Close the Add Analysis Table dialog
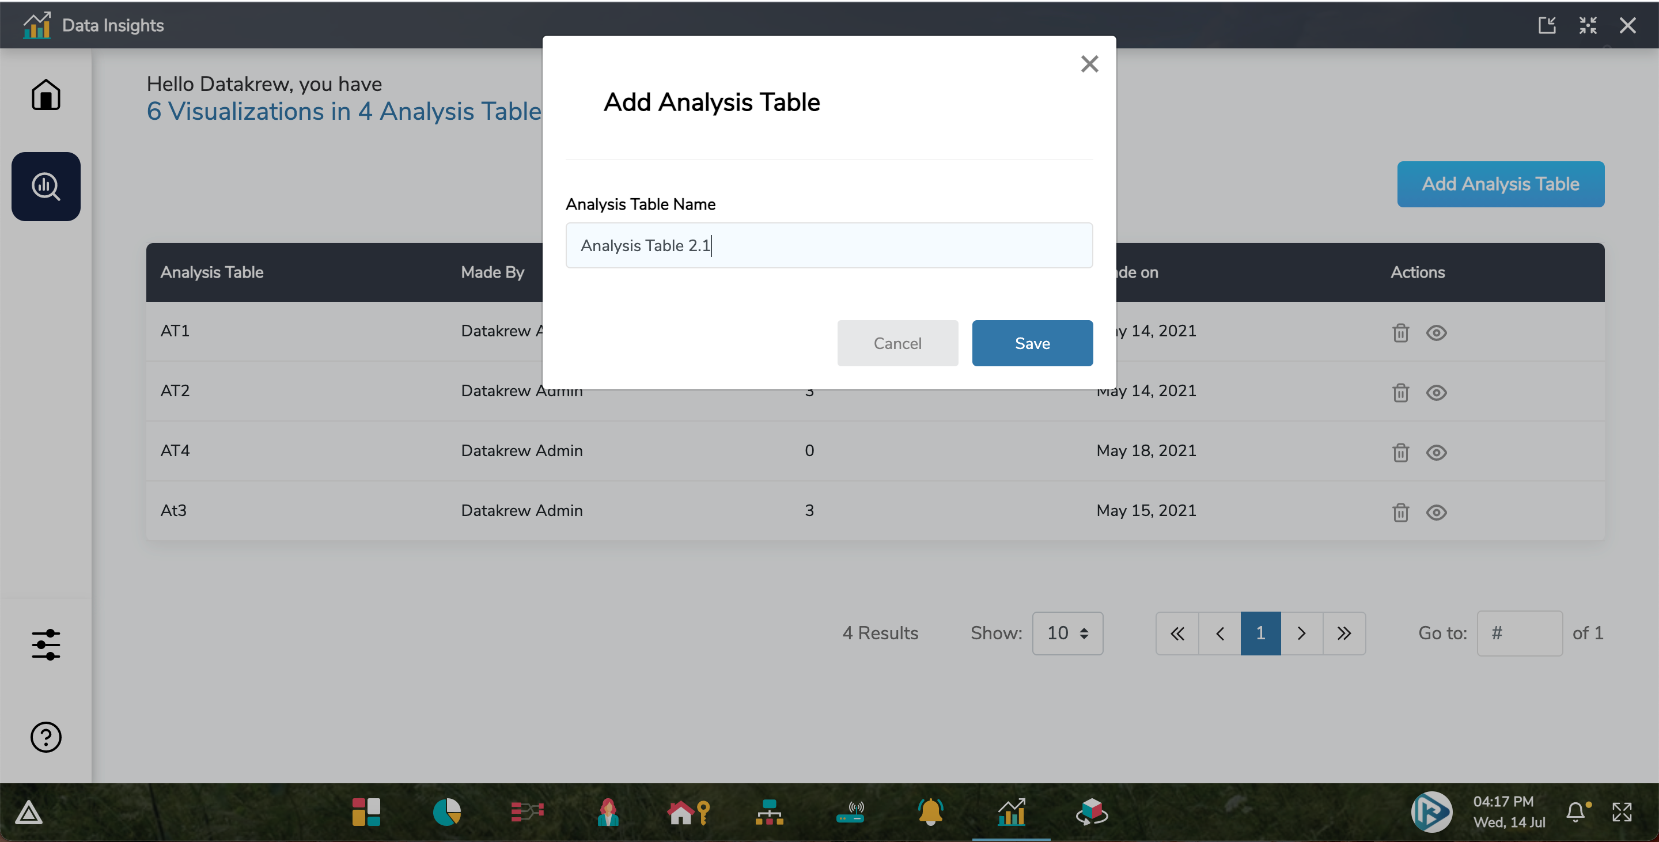1659x842 pixels. click(x=1089, y=64)
